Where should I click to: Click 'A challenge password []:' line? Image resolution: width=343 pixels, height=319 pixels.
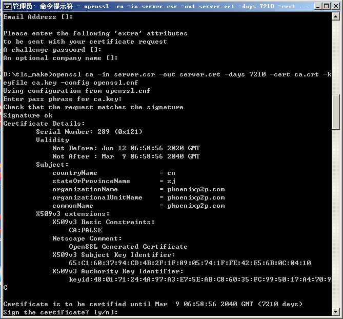tap(52, 50)
